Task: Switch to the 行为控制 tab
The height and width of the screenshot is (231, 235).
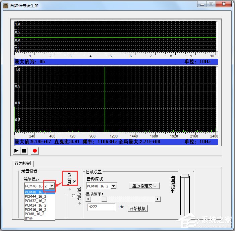Action: [x=23, y=163]
